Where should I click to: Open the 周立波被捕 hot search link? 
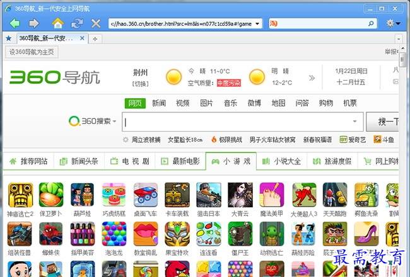(x=146, y=140)
